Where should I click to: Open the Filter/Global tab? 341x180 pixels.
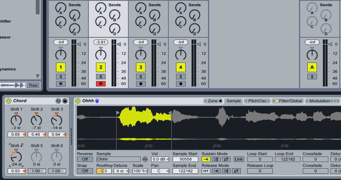click(288, 101)
